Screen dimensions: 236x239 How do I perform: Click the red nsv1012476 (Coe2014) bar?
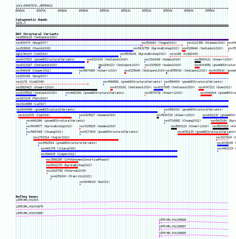coord(45,118)
